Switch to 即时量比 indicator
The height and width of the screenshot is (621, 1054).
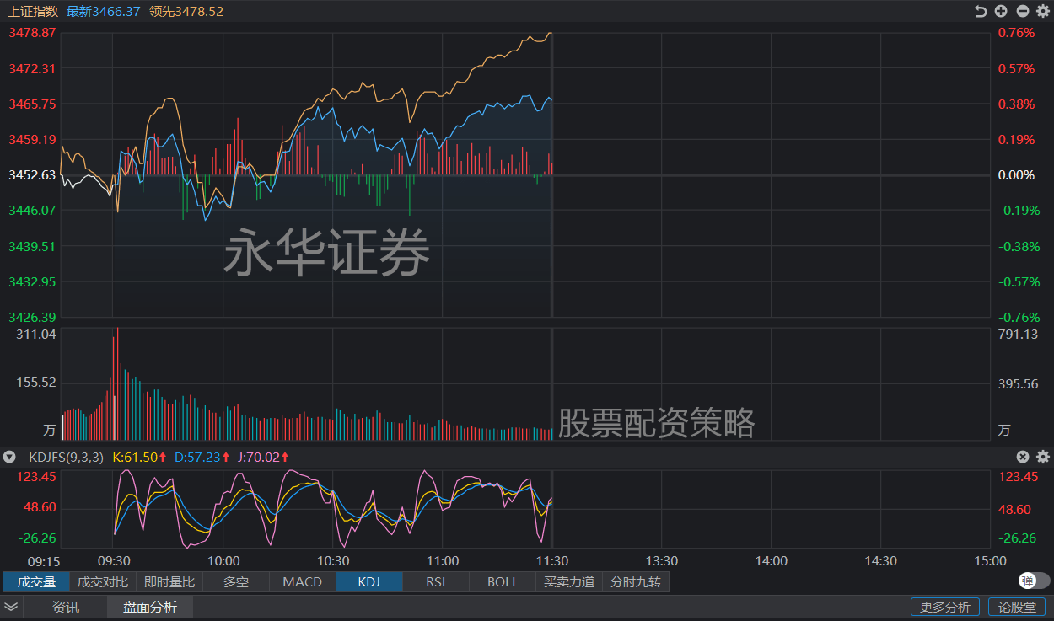[169, 581]
